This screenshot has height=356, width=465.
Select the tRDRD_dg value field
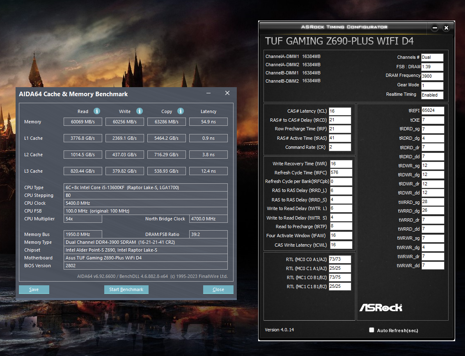(x=433, y=139)
